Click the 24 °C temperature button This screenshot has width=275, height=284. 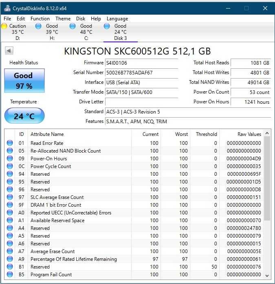pos(24,116)
